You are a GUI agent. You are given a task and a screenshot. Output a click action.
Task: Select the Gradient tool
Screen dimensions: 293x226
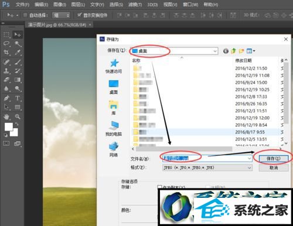point(18,80)
